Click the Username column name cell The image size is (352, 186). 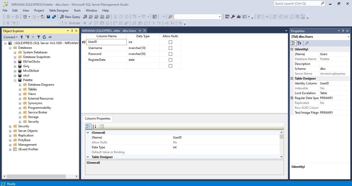point(106,48)
